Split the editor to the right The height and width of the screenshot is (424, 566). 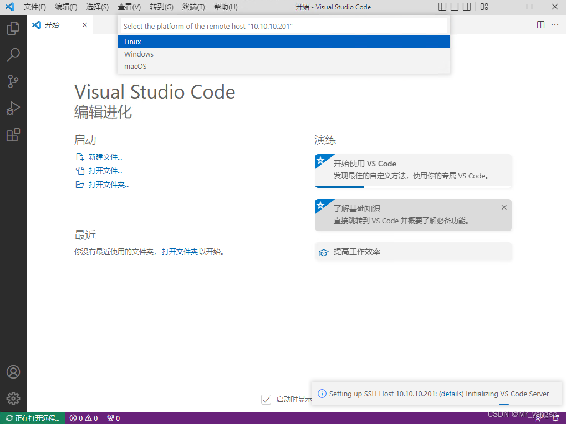540,24
